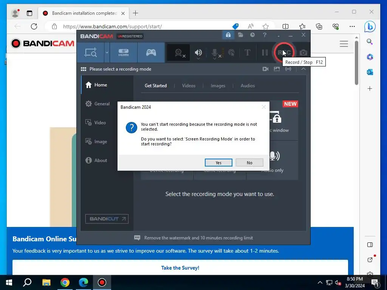The width and height of the screenshot is (387, 290).
Task: Click the Edge address bar URL
Action: point(112,26)
